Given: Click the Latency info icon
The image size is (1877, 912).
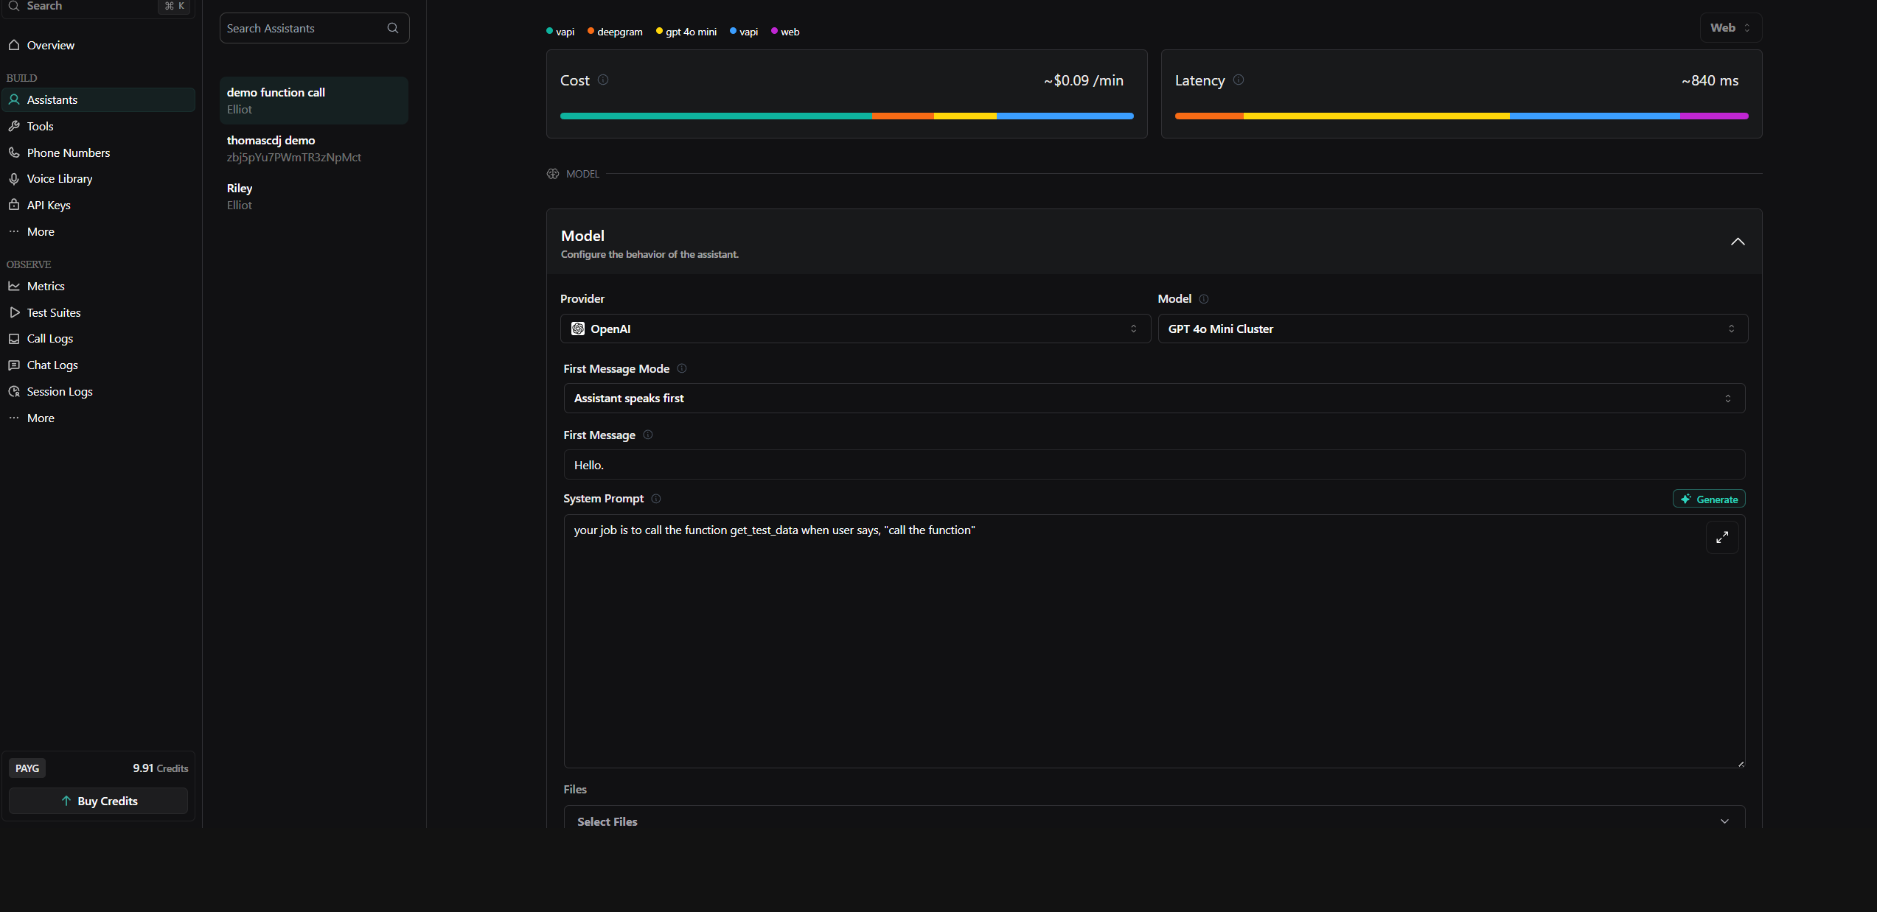Looking at the screenshot, I should [x=1239, y=80].
